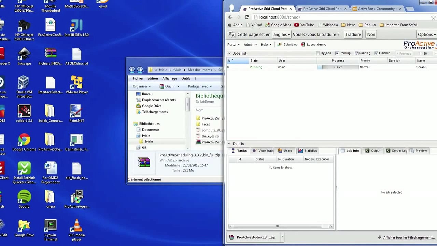Open the Preview tab
This screenshot has height=246, width=437.
[x=419, y=151]
